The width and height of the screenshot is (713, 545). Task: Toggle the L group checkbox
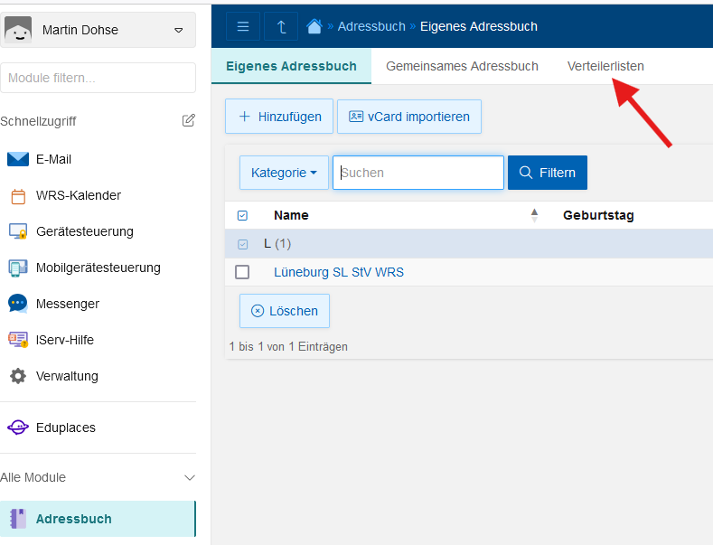241,244
